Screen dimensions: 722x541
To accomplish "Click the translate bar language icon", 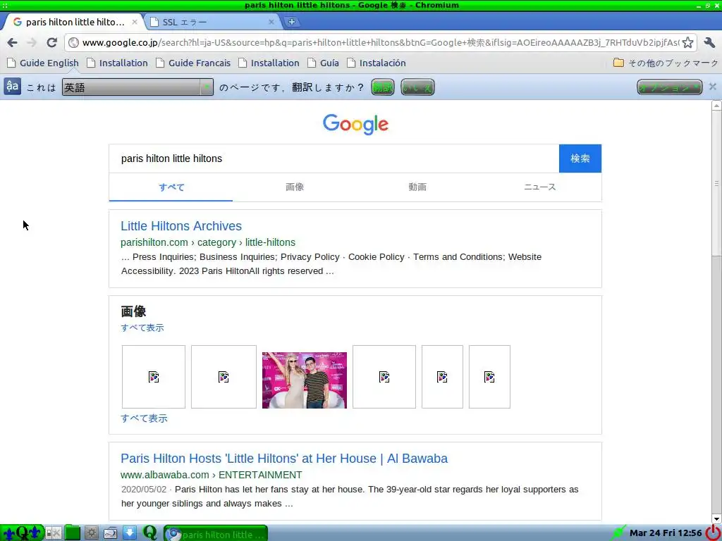I will pyautogui.click(x=13, y=87).
